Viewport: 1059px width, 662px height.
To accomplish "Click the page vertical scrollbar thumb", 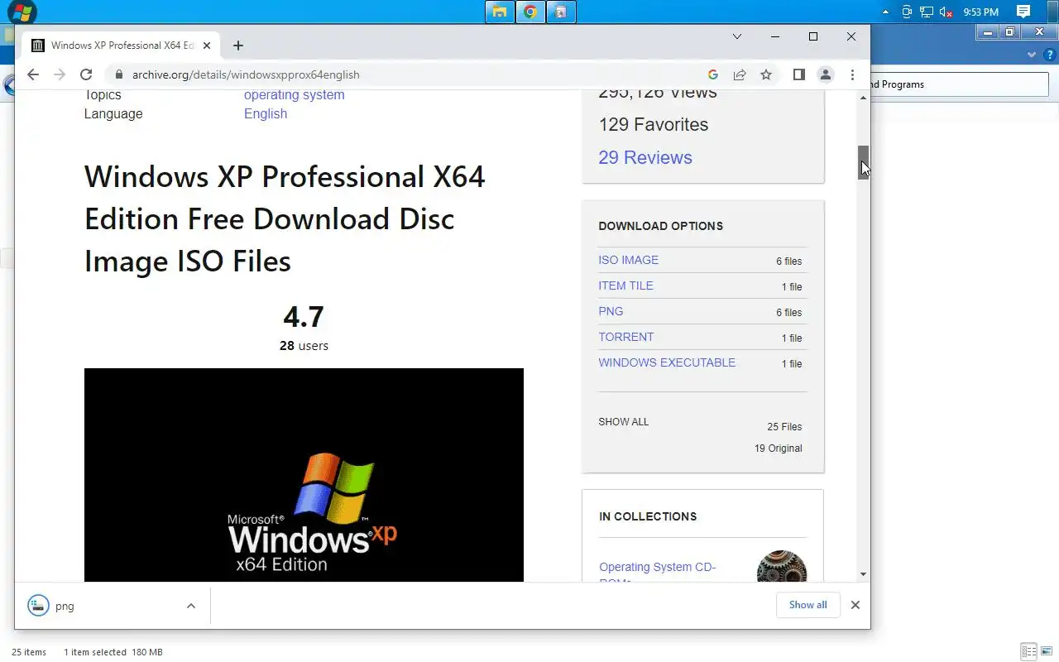I will pos(863,162).
